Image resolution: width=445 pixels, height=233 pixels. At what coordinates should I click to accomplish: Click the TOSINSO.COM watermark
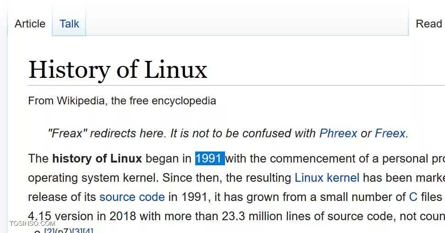[33, 223]
